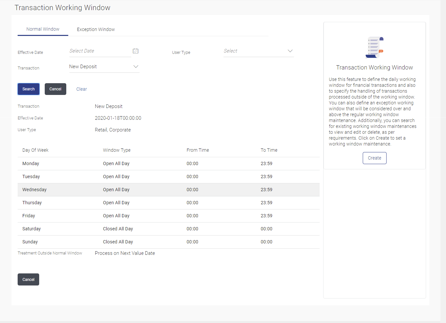Open the Transaction dropdown list

[104, 67]
